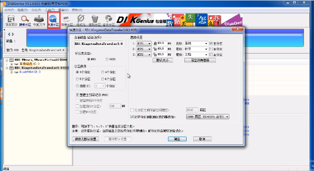Open the custom partition count dropdown
This screenshot has width=314, height=171.
[100, 86]
